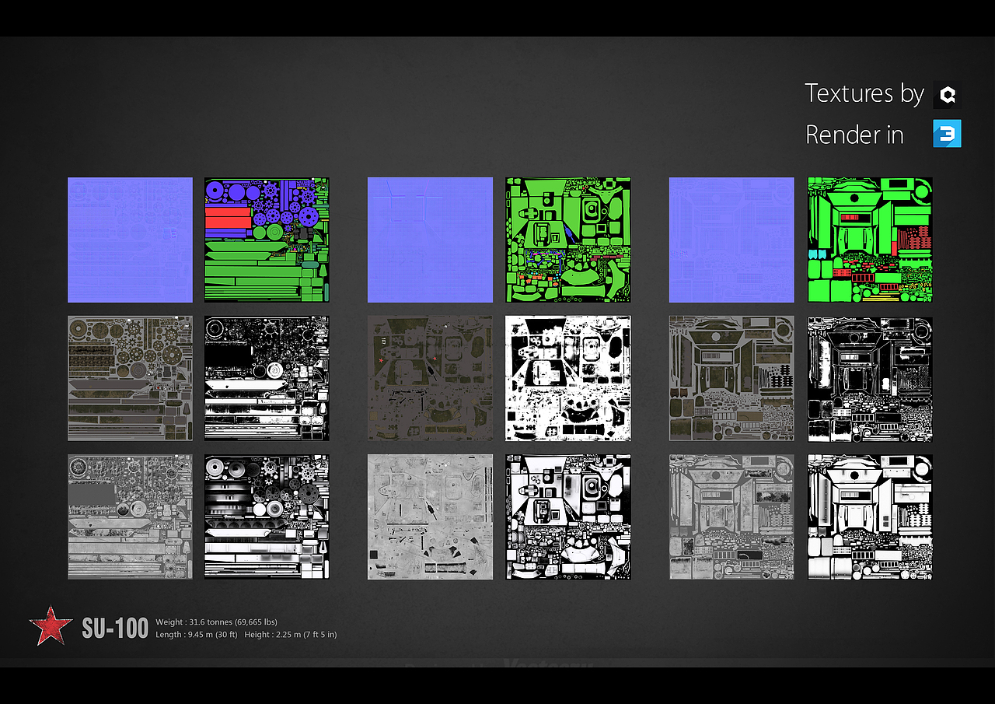The image size is (995, 704).
Task: Click the 'Length : 9.45 m (30 ft)' text
Action: (x=196, y=635)
